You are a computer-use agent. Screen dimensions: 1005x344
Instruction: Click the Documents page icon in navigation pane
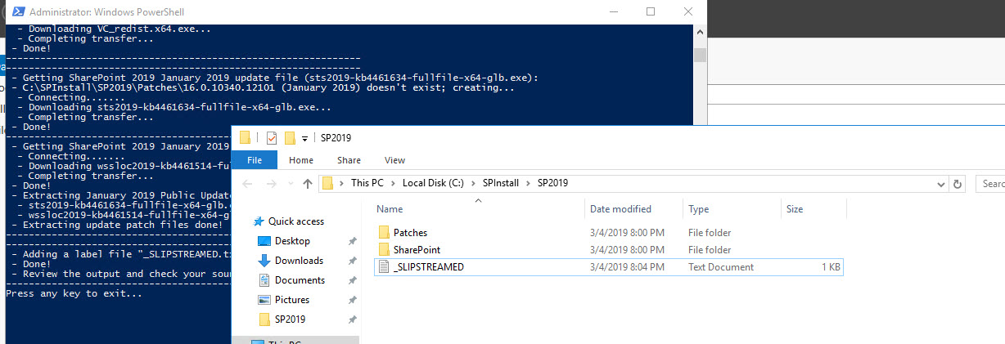point(264,280)
